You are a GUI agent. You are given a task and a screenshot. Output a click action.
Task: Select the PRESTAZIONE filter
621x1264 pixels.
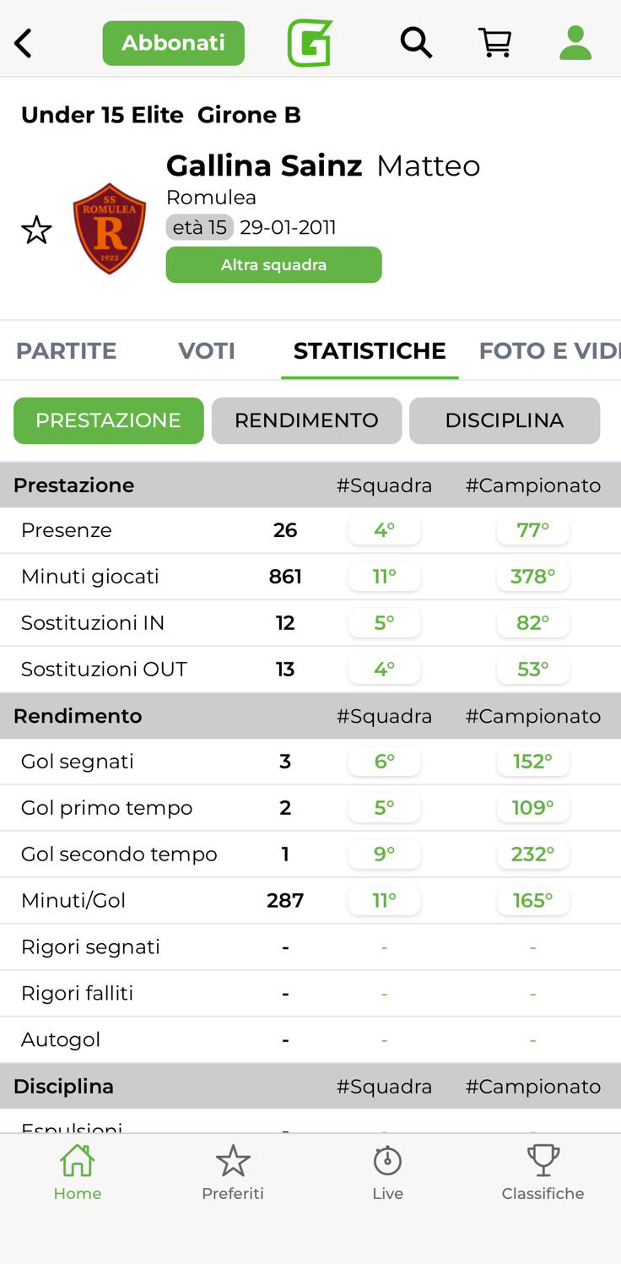coord(108,420)
